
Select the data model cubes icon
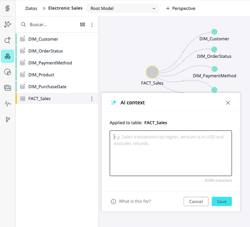tap(7, 56)
